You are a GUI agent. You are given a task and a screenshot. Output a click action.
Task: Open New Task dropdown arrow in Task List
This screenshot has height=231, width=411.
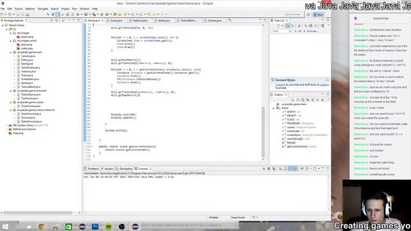282,26
